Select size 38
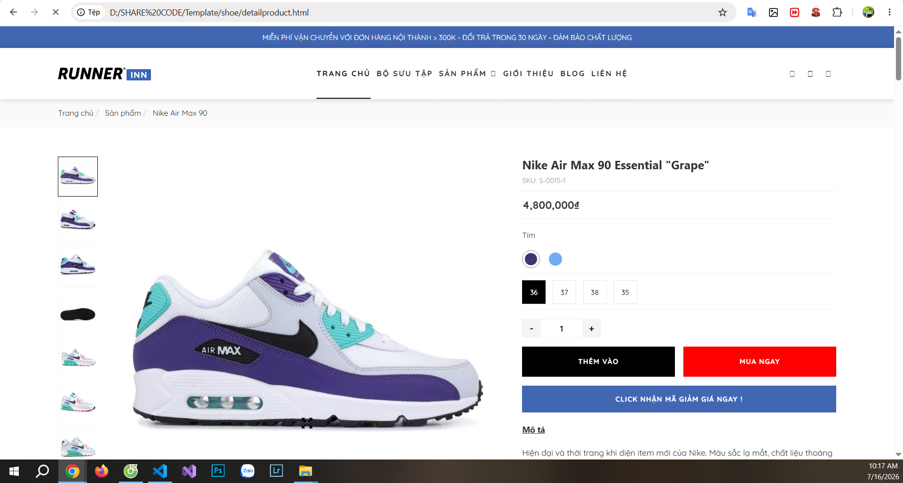Screen dimensions: 903x483 (x=595, y=292)
